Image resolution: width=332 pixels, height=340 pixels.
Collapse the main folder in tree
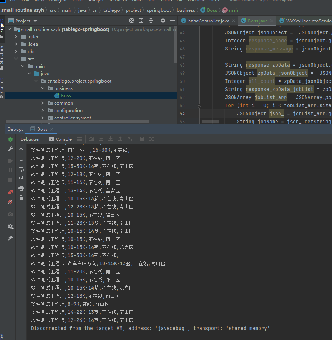coord(23,66)
